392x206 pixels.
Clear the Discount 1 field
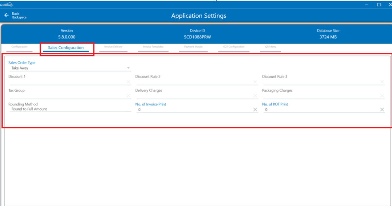128,82
